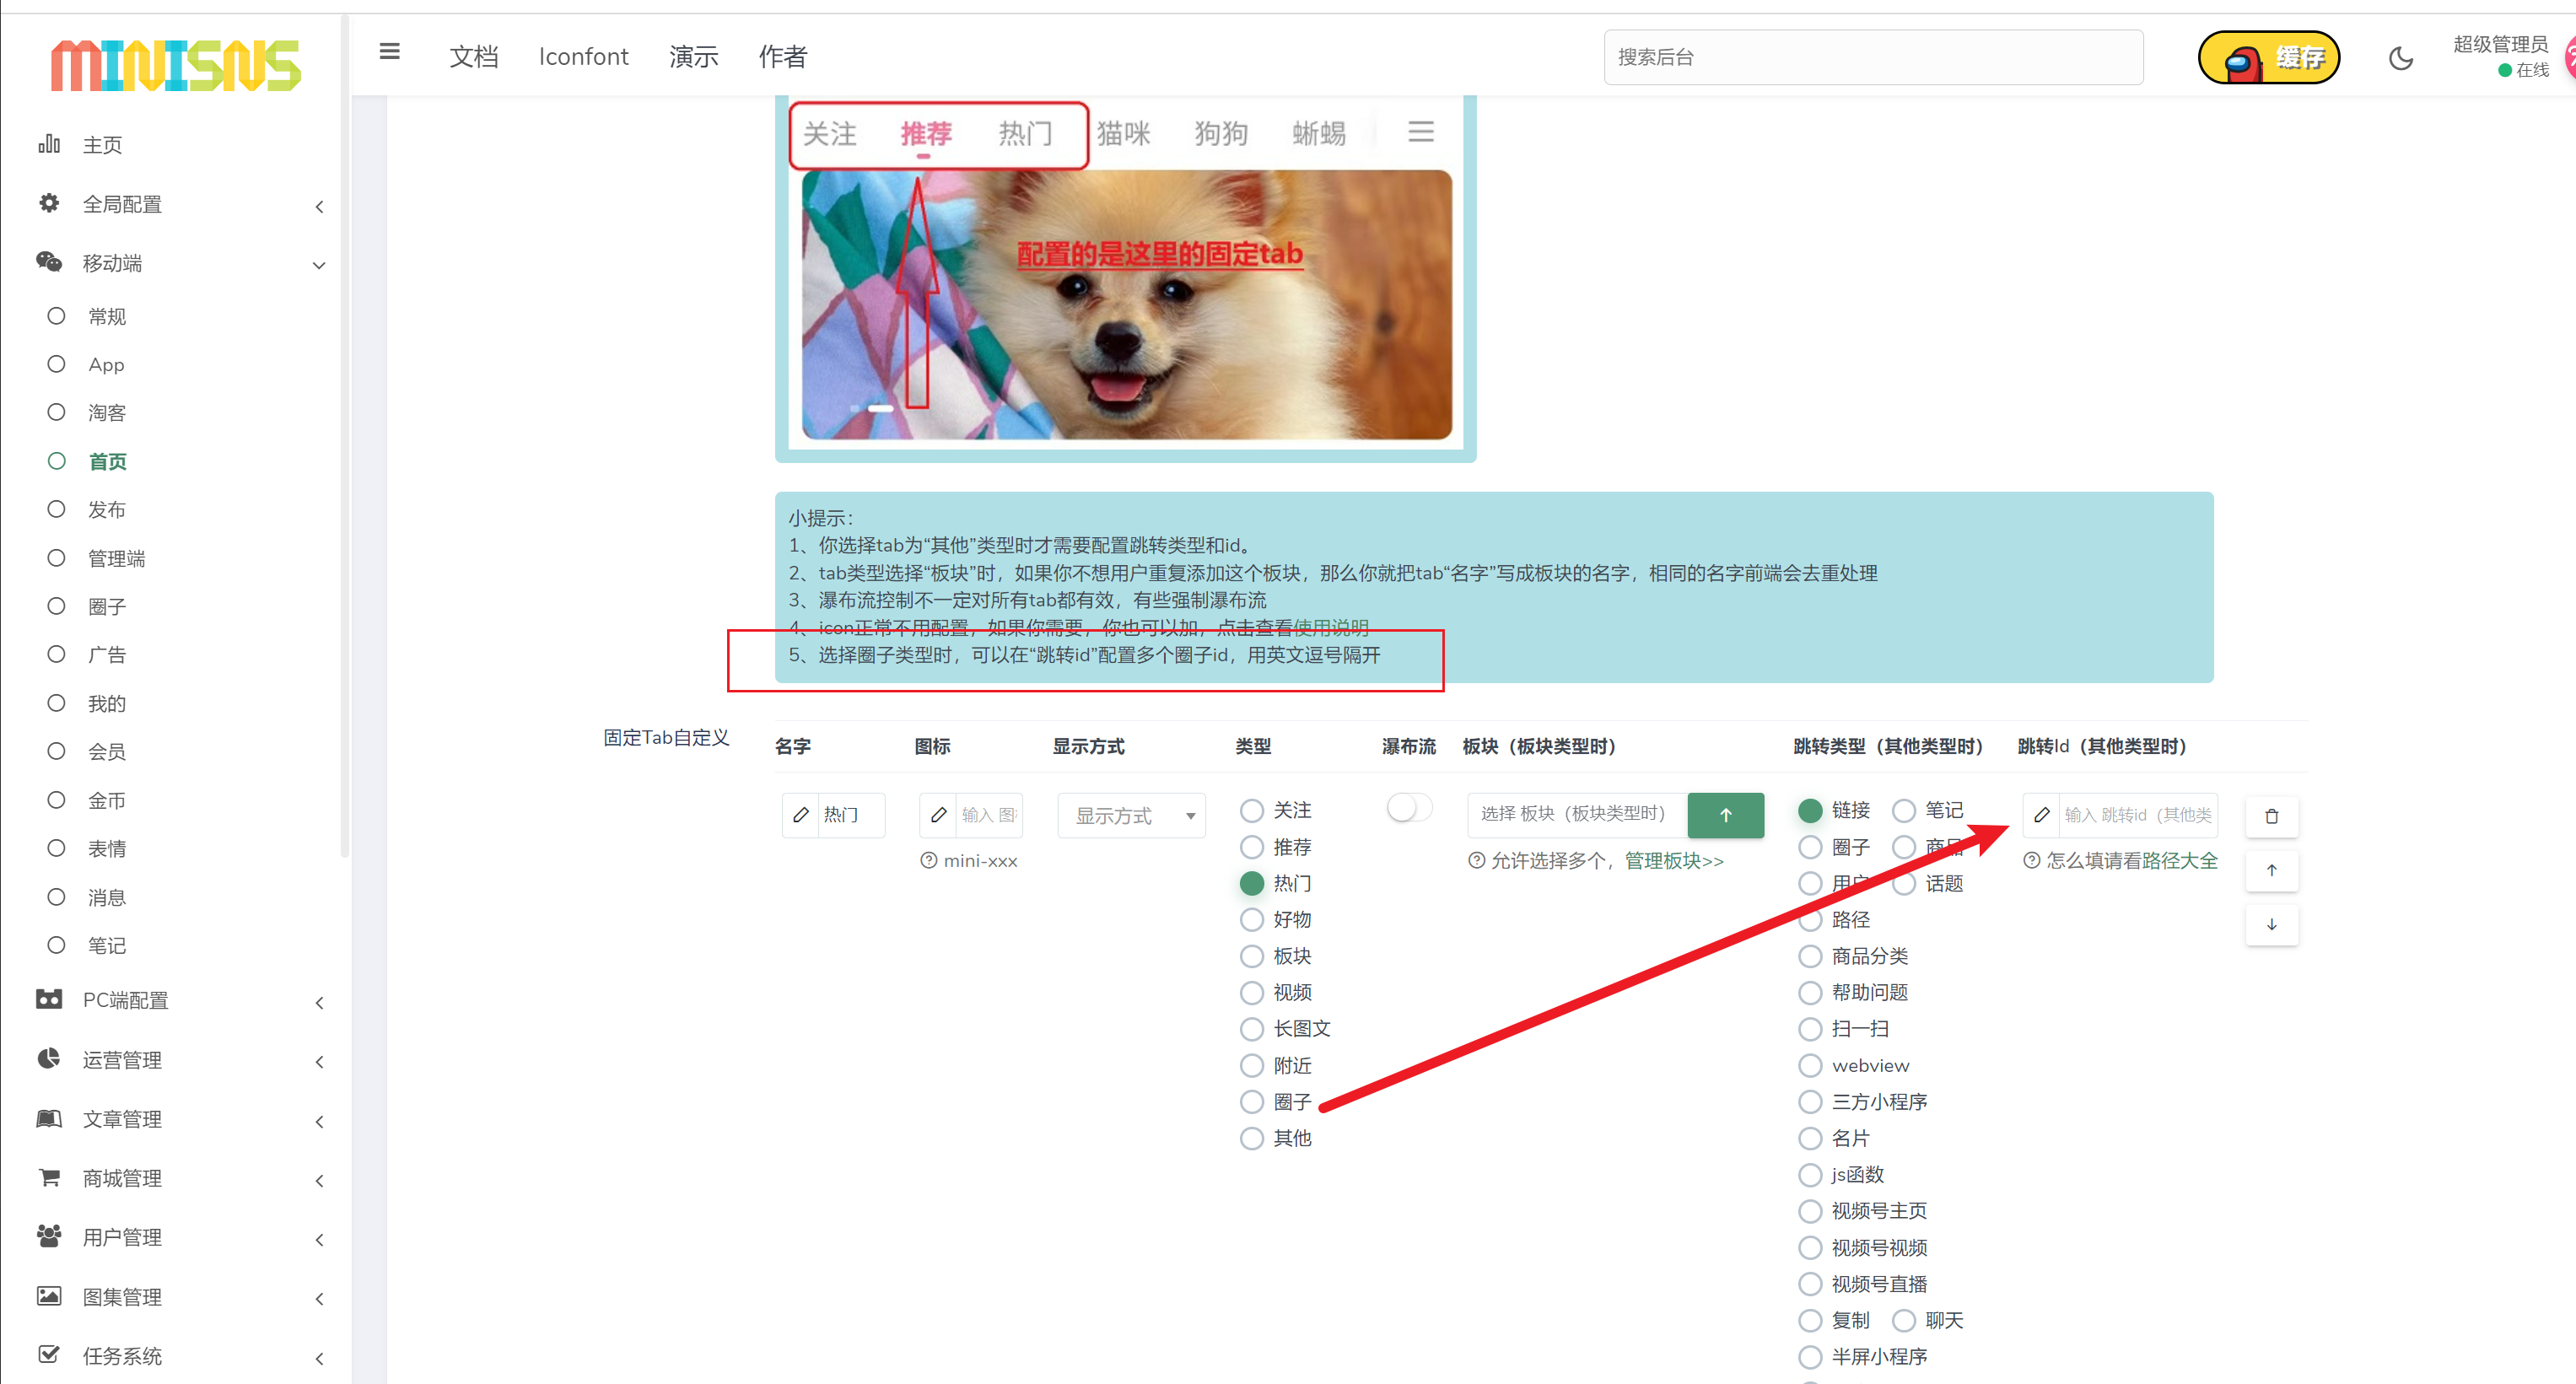The width and height of the screenshot is (2576, 1384).
Task: Click pencil icon in 图标 field
Action: coord(938,815)
